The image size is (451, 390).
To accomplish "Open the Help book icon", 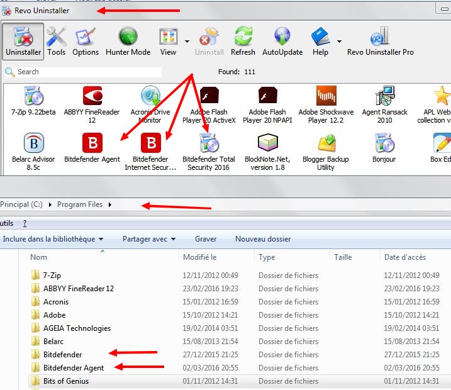I will coord(320,42).
